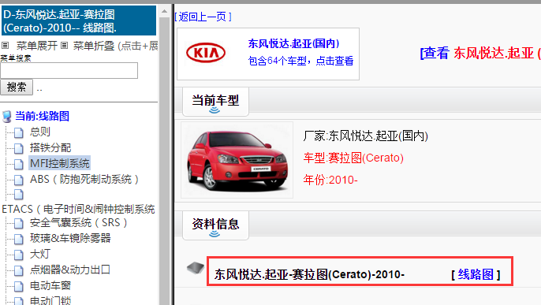This screenshot has width=541, height=305.
Task: Click the page icon beside 玻璃&车镜除雾器
Action: (x=19, y=239)
